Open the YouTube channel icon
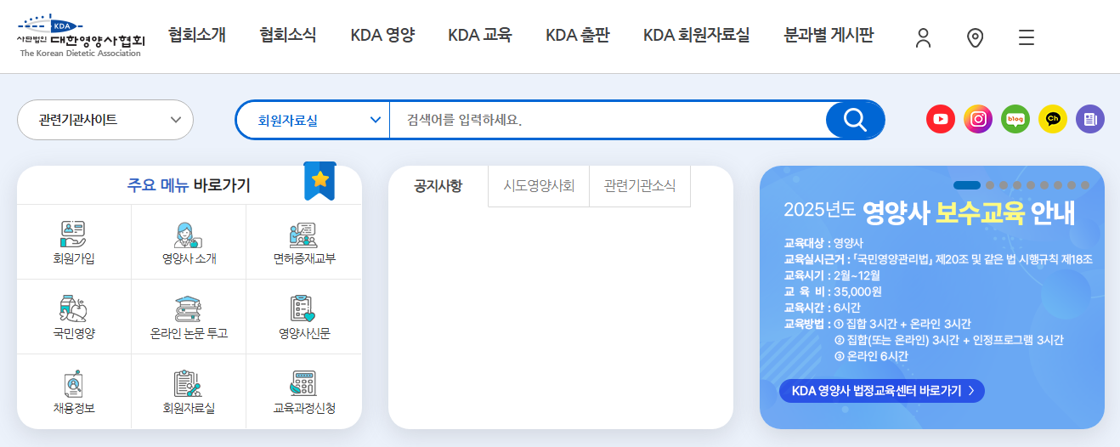The image size is (1120, 447). (941, 119)
